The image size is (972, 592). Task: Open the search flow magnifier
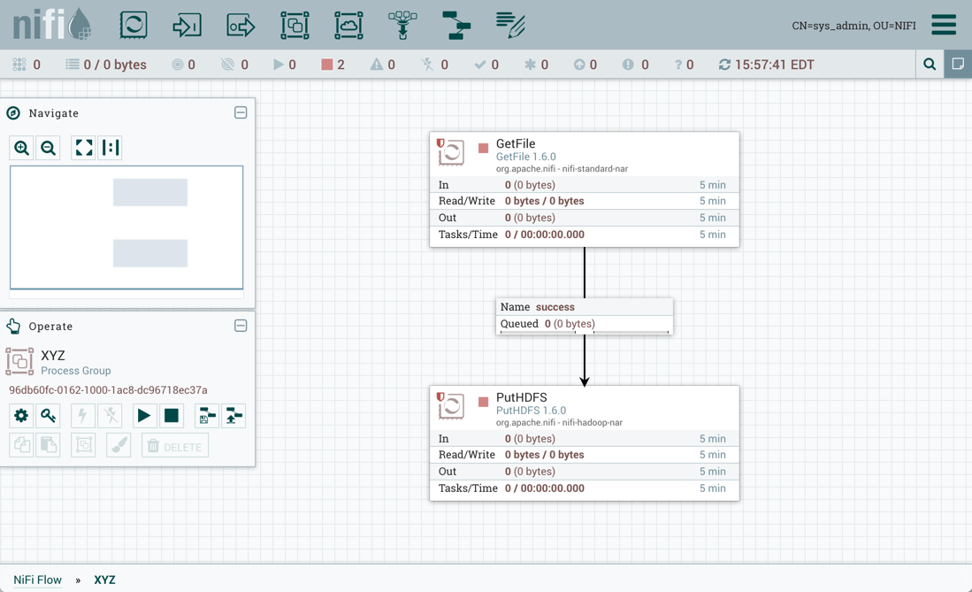point(930,65)
